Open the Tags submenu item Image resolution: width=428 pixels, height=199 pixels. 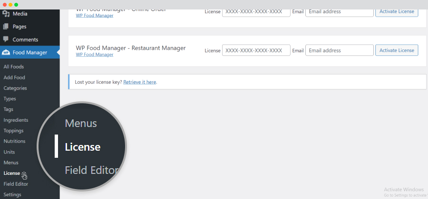click(9, 109)
